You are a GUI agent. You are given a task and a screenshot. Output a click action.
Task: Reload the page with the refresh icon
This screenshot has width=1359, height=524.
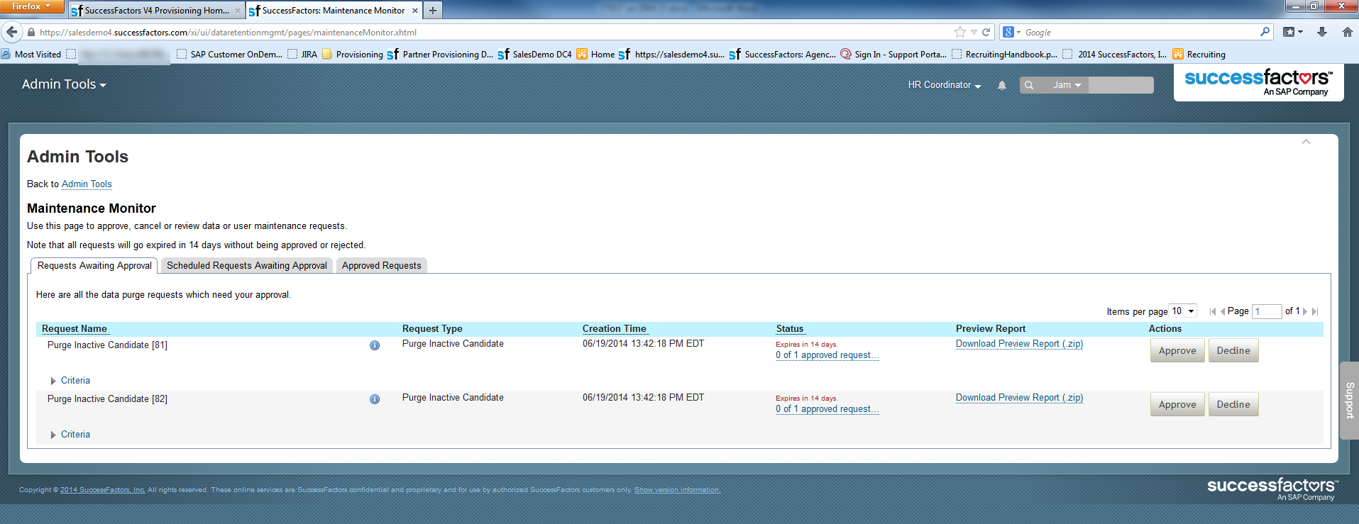point(986,32)
